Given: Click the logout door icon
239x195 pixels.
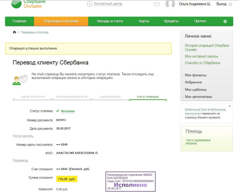Looking at the screenshot, I should click(231, 4).
